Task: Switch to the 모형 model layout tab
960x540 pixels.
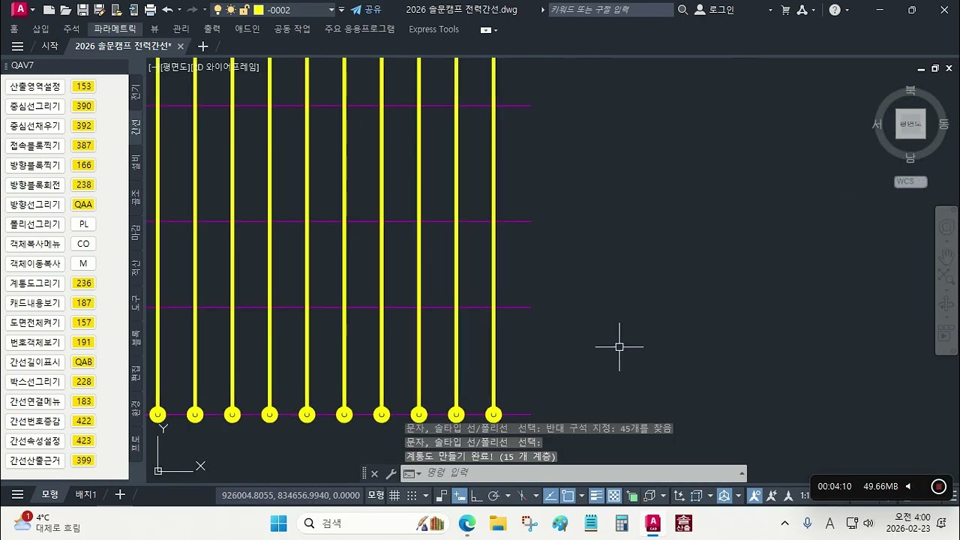Action: coord(49,495)
